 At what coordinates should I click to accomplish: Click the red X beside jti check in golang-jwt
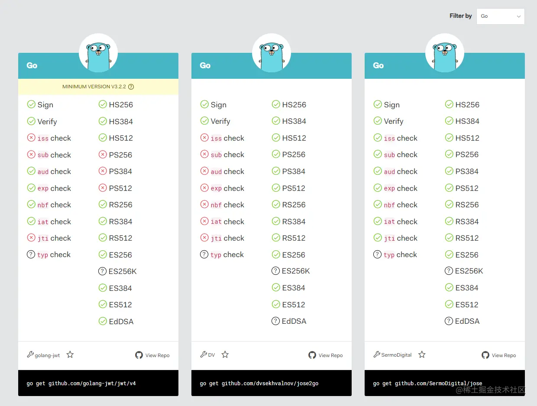coord(31,238)
